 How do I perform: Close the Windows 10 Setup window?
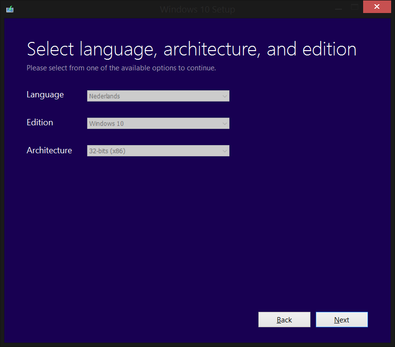point(377,7)
